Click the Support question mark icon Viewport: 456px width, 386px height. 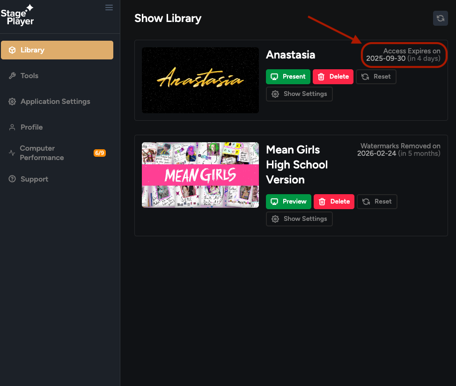click(x=12, y=179)
